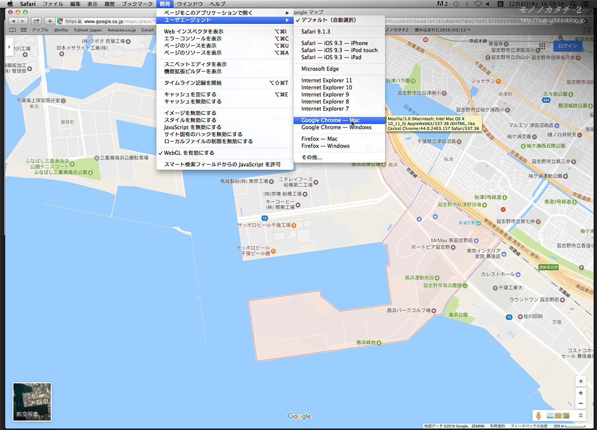Screen dimensions: 597x430
Task: Select キャッシュを空にする menu item
Action: pos(225,94)
